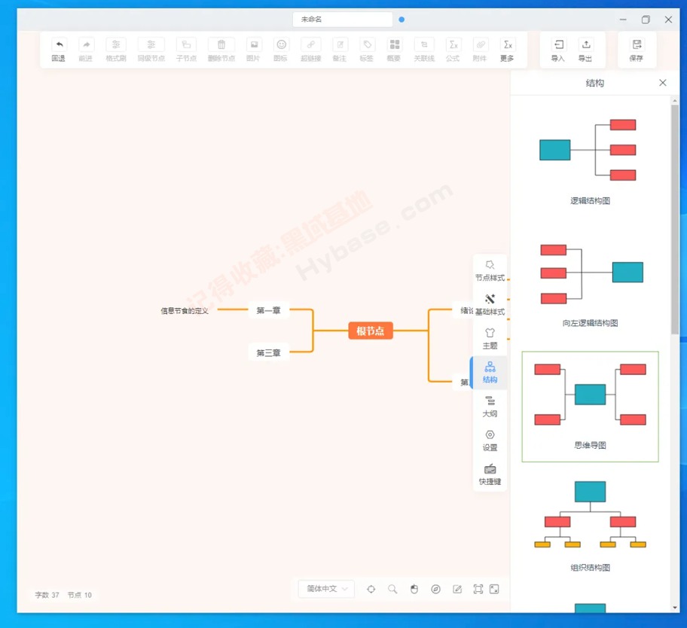Click the 未命名 file name field
Image resolution: width=687 pixels, height=628 pixels.
(343, 20)
